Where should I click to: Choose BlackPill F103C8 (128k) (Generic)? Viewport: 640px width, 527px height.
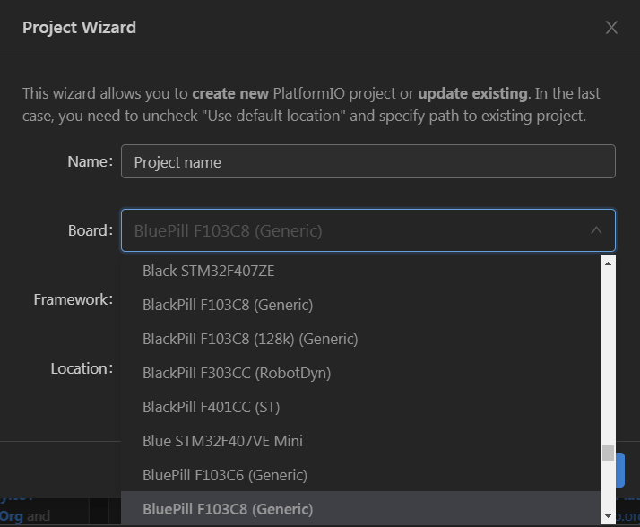click(360, 339)
